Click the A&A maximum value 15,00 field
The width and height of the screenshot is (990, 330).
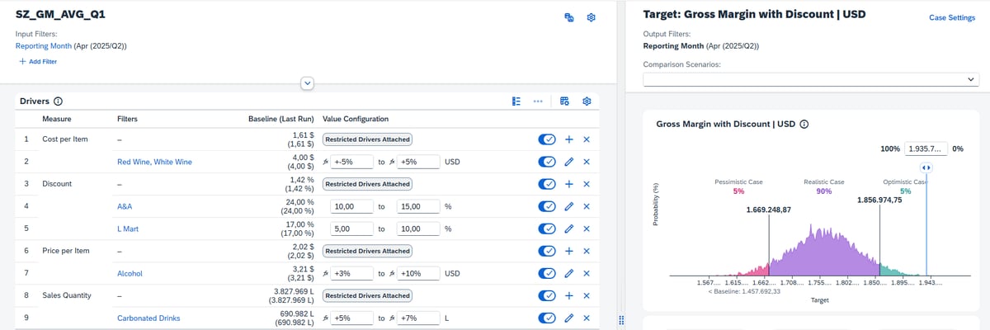click(x=419, y=206)
